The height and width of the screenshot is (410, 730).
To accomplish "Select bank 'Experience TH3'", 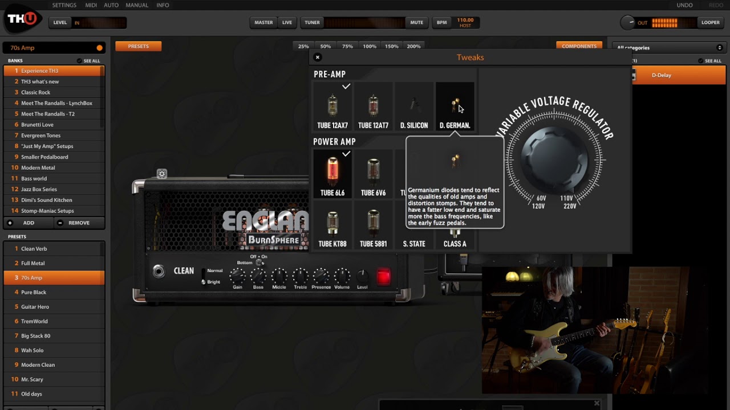I will point(51,71).
